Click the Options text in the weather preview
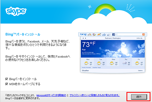152x102 pixels. 140,71
